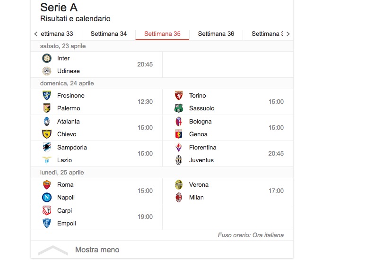Open the Carpi vs Empoli 19:00 match
The height and width of the screenshot is (266, 366).
coord(96,217)
